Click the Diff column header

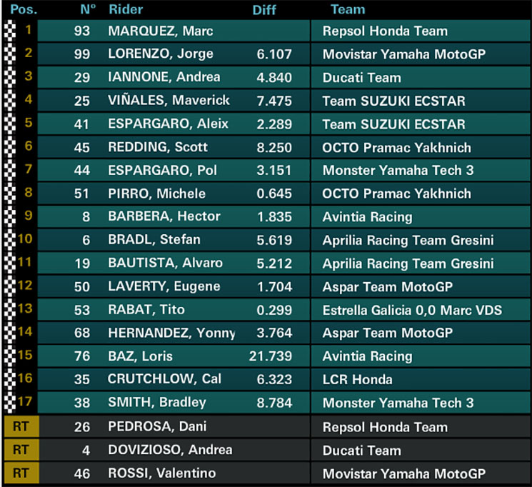[264, 10]
